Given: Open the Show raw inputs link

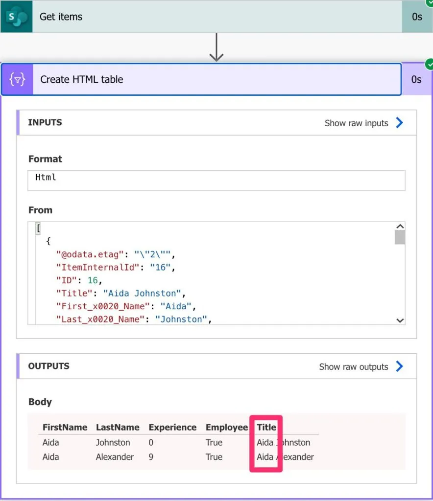Looking at the screenshot, I should [356, 123].
